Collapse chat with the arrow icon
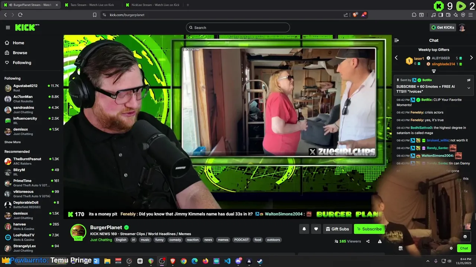Screen dimensions: 476x267 coord(396,40)
